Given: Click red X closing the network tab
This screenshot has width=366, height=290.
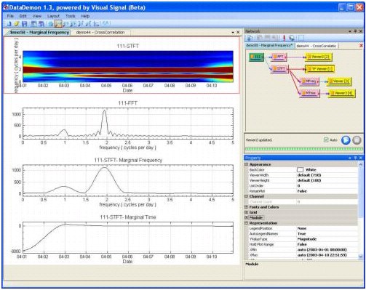Looking at the screenshot, I should (361, 46).
